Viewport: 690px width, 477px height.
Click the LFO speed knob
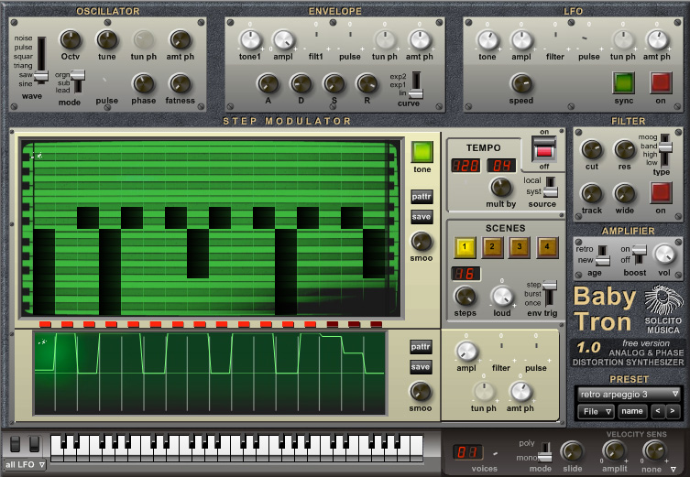point(521,83)
